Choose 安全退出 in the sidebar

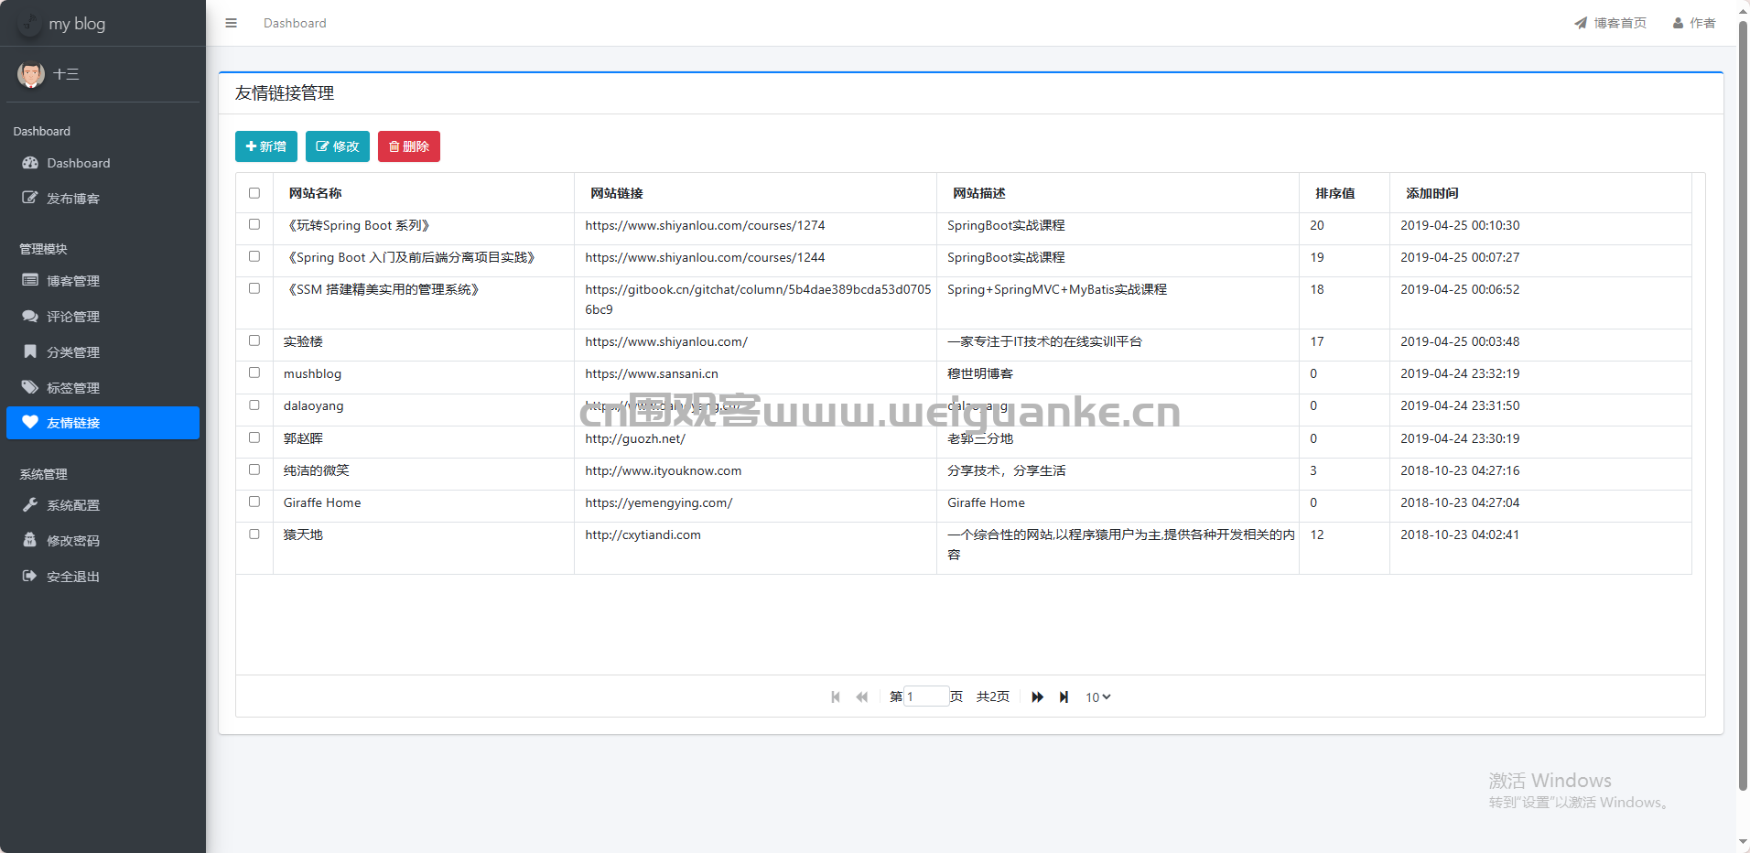click(103, 576)
